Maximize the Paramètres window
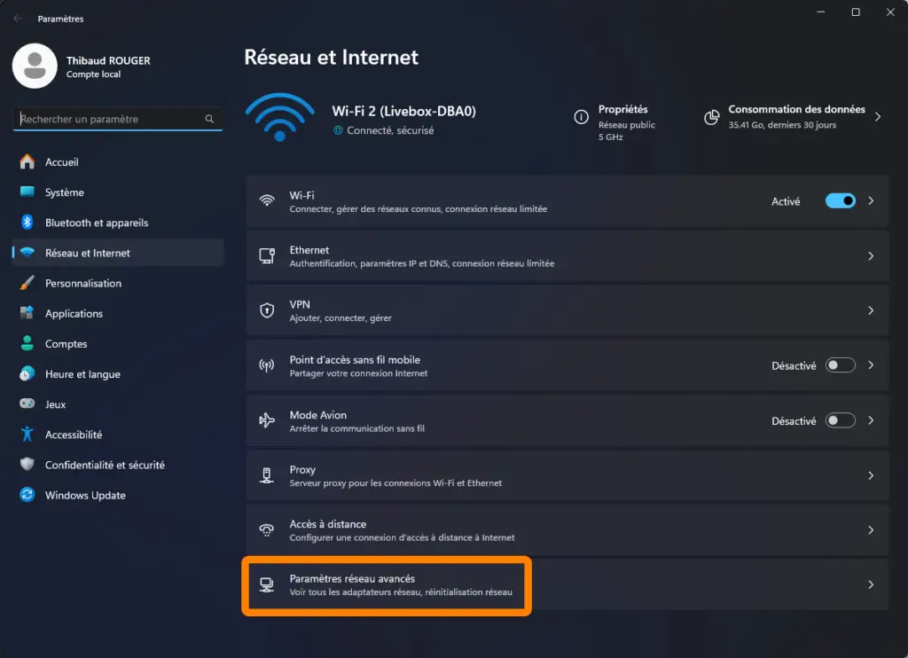 tap(856, 12)
